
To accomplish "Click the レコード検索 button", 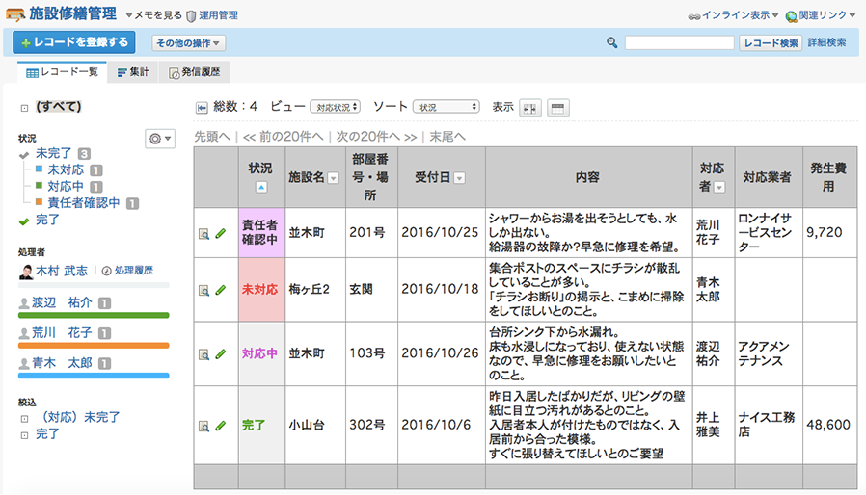I will (x=771, y=43).
